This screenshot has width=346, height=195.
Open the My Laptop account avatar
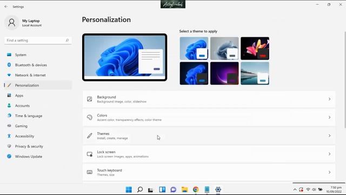point(12,23)
